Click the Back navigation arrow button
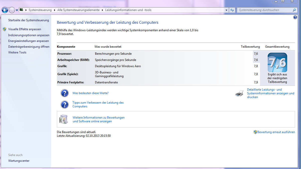The height and width of the screenshot is (169, 301). pos(5,10)
